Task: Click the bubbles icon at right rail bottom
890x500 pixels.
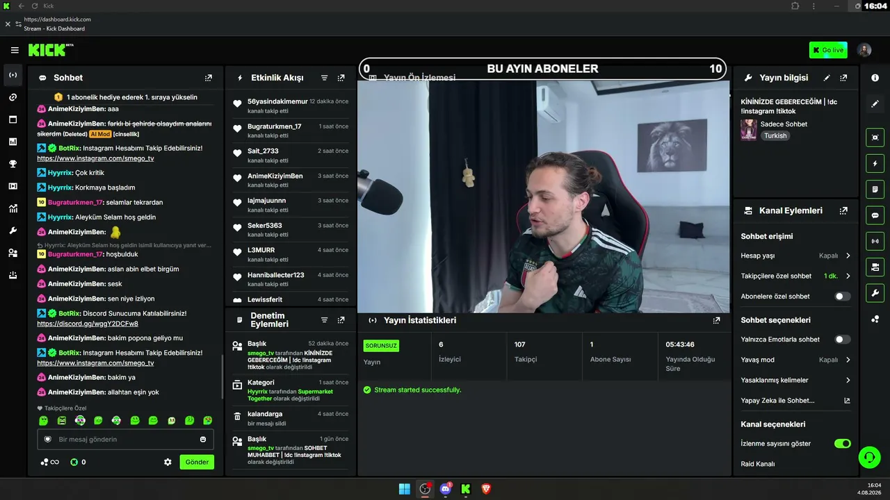Action: click(875, 319)
